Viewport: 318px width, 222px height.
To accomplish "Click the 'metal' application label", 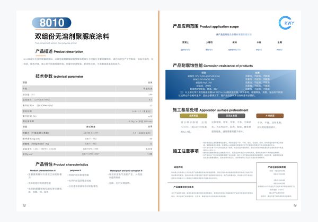I will (x=279, y=50).
